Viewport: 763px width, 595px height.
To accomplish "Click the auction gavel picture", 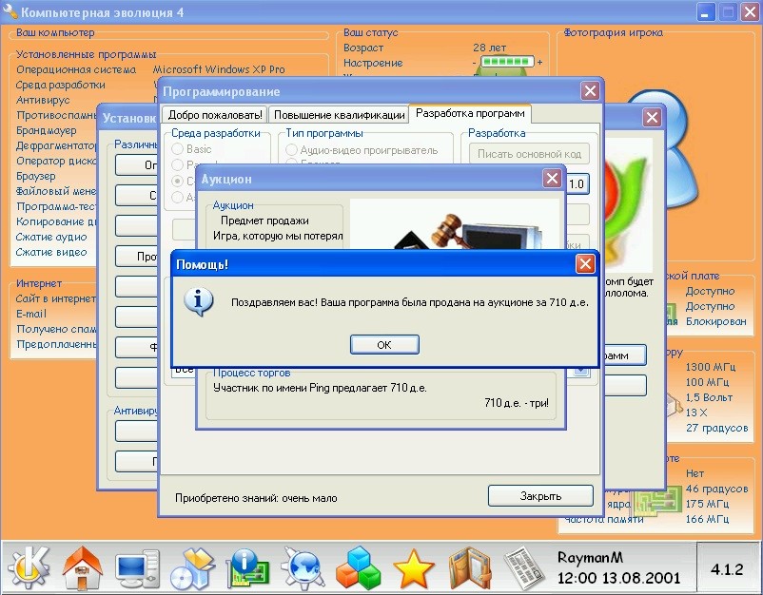I will (x=455, y=224).
